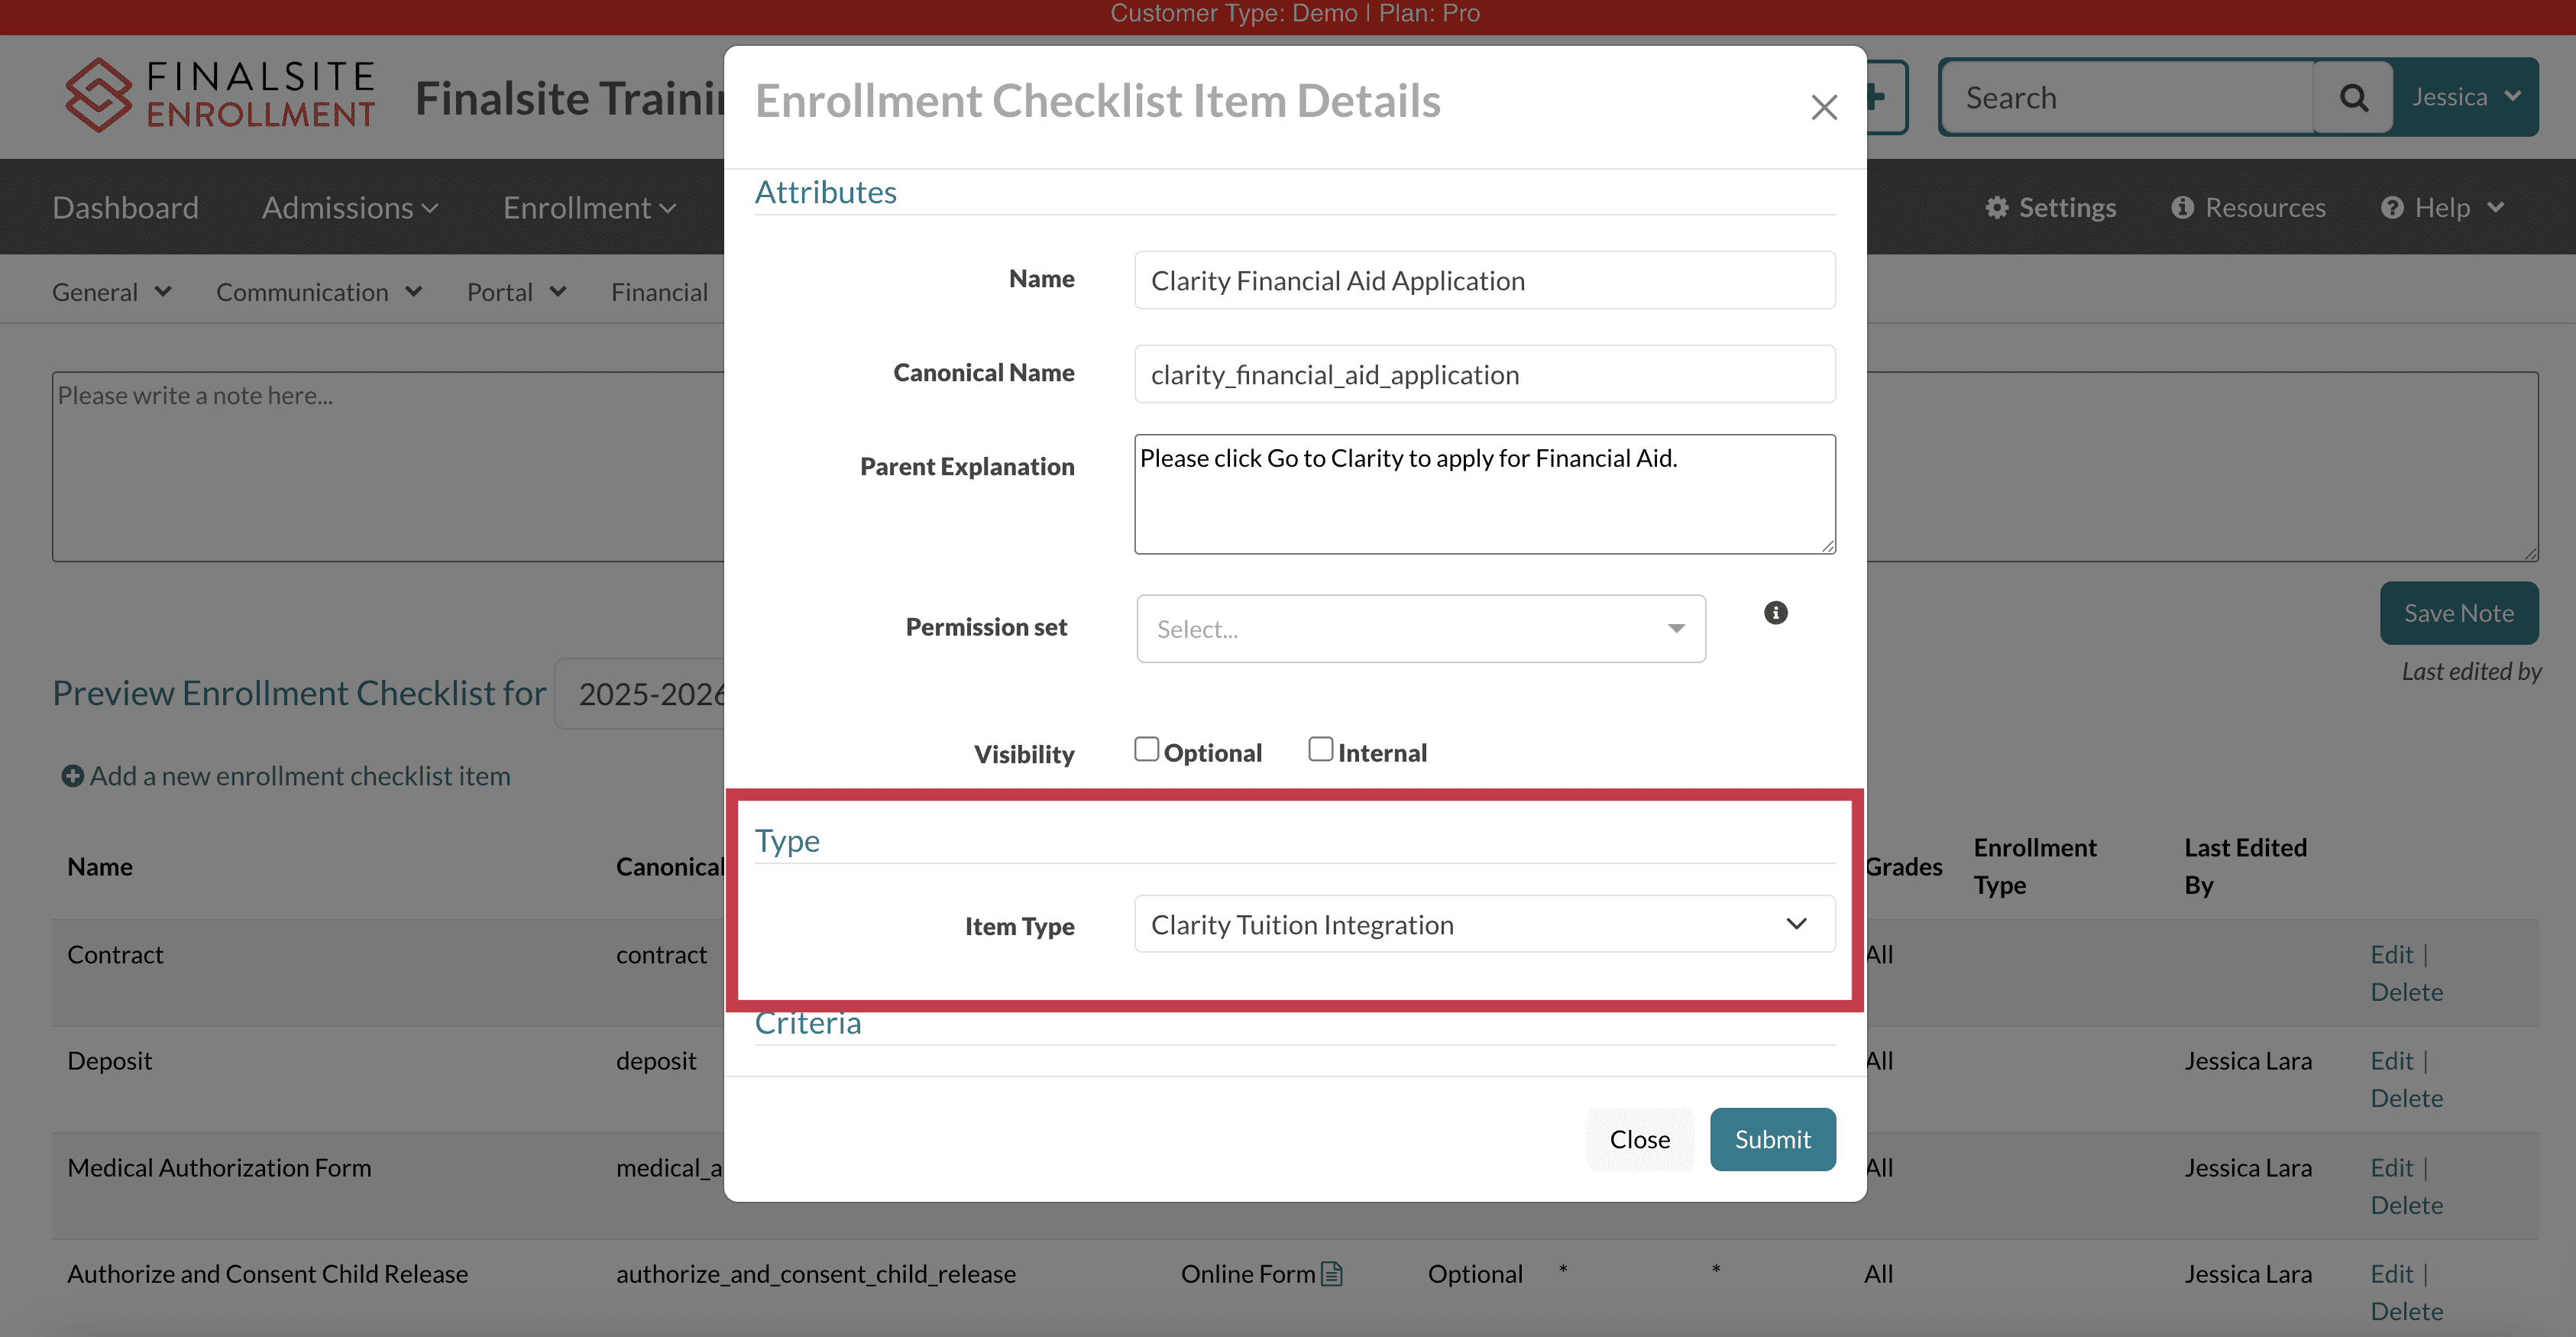Navigate to the Dashboard menu
This screenshot has height=1337, width=2576.
tap(125, 207)
